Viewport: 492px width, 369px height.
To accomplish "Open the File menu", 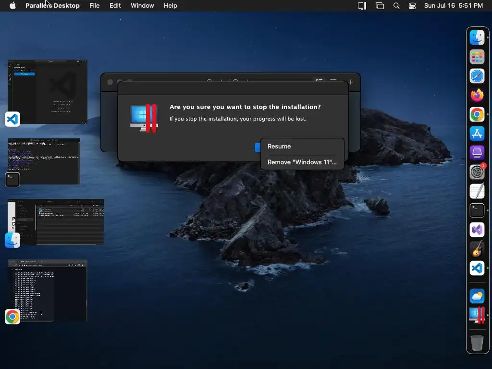I will [95, 6].
